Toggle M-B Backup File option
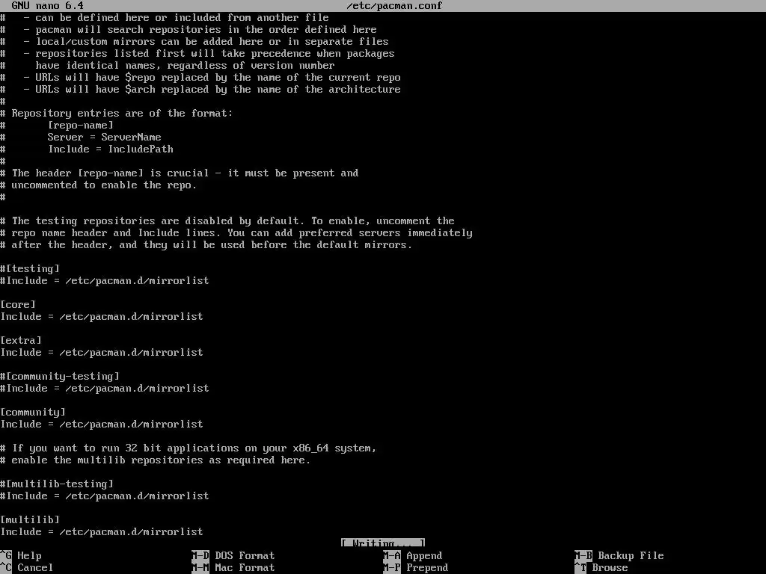 619,555
